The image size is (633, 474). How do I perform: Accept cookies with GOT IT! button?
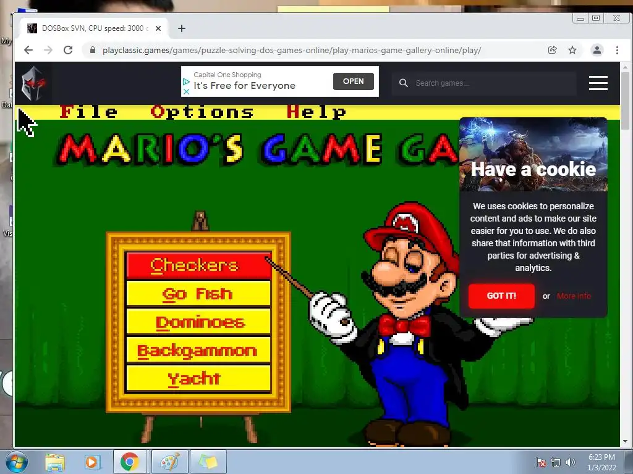[501, 296]
